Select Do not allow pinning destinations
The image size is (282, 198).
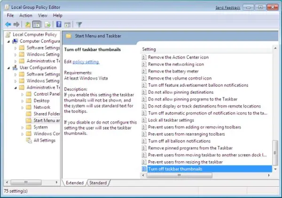pyautogui.click(x=181, y=92)
